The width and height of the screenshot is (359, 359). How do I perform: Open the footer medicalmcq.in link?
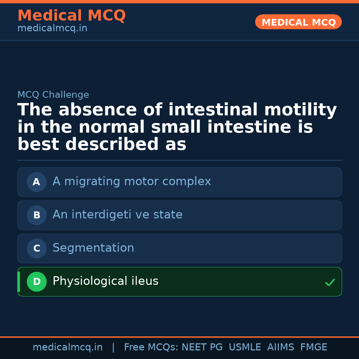pos(67,347)
